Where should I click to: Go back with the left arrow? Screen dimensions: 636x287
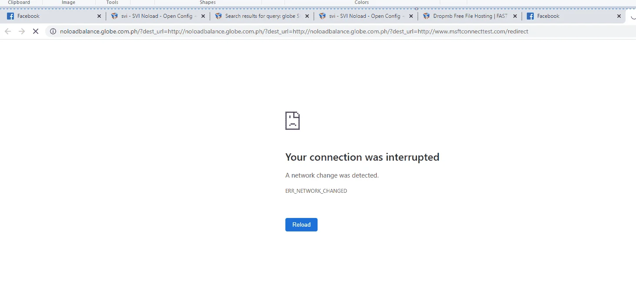click(x=8, y=31)
